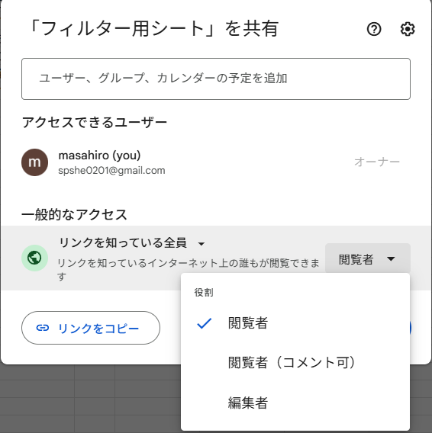Click the arrow icon inside 閲覧者 role button
The image size is (432, 433).
click(x=391, y=259)
